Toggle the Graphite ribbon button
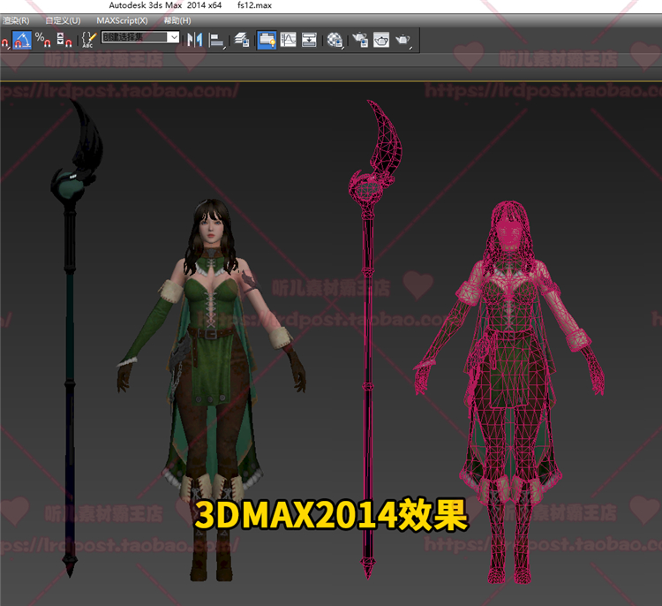The height and width of the screenshot is (606, 662). point(267,40)
